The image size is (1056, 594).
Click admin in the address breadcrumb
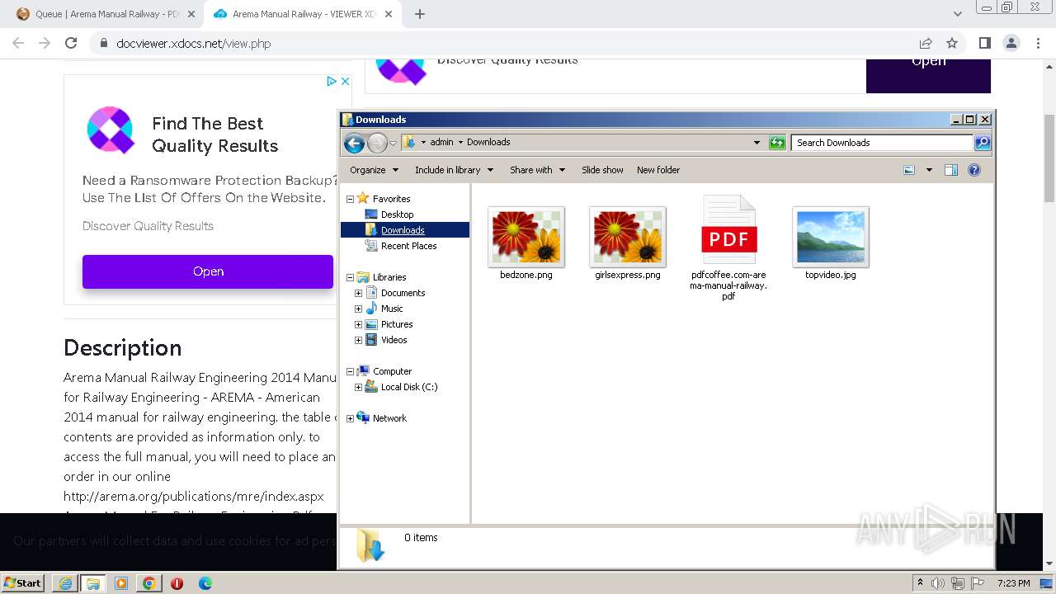click(x=441, y=142)
